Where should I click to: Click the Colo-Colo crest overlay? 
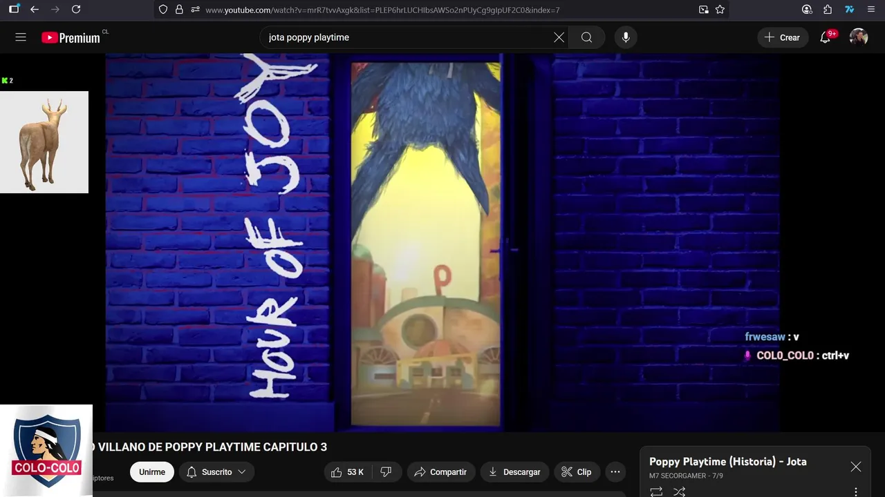pyautogui.click(x=46, y=450)
